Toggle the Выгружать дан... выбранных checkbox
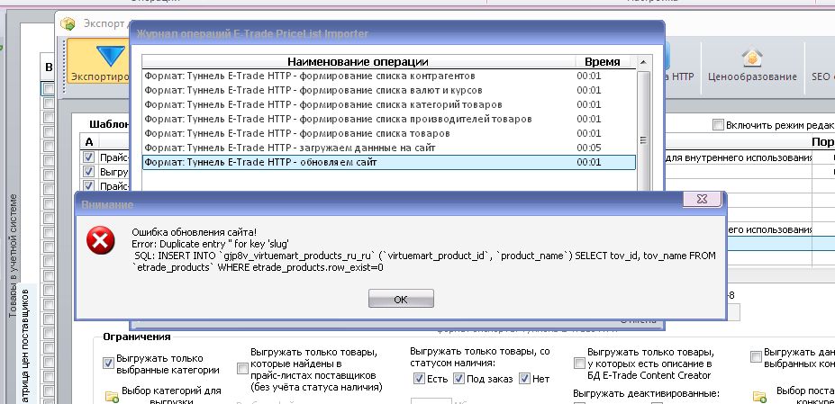 [x=756, y=356]
